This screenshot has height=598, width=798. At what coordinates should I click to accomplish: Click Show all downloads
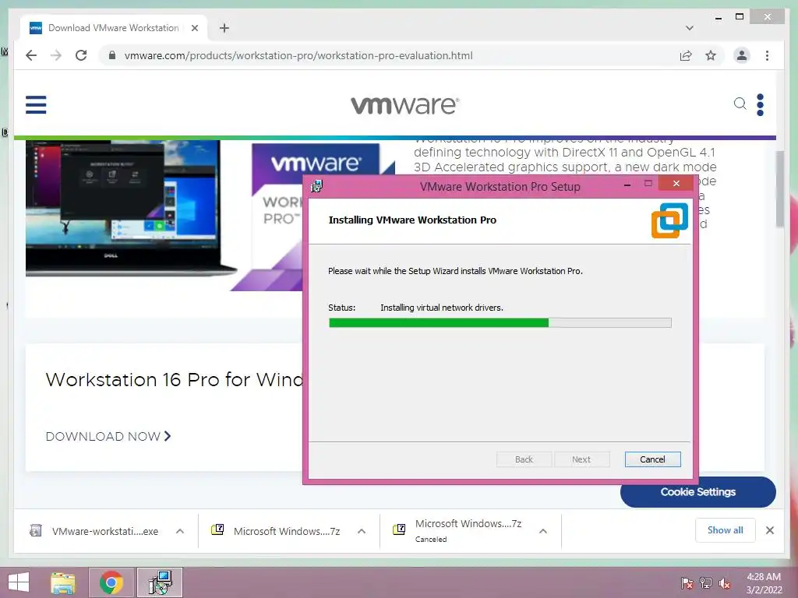(x=726, y=530)
